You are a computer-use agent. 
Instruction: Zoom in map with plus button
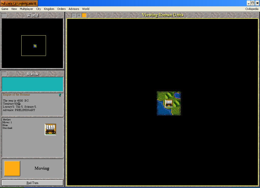(x=79, y=15)
